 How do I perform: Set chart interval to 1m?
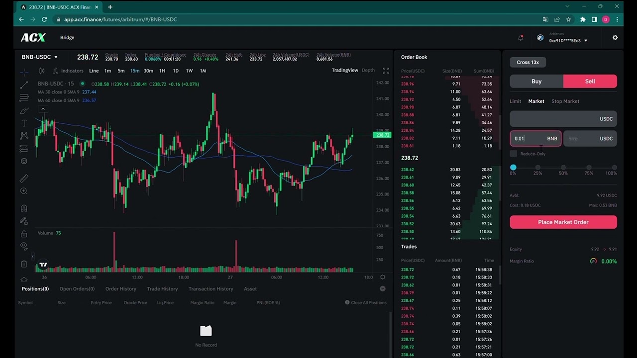[x=107, y=71]
